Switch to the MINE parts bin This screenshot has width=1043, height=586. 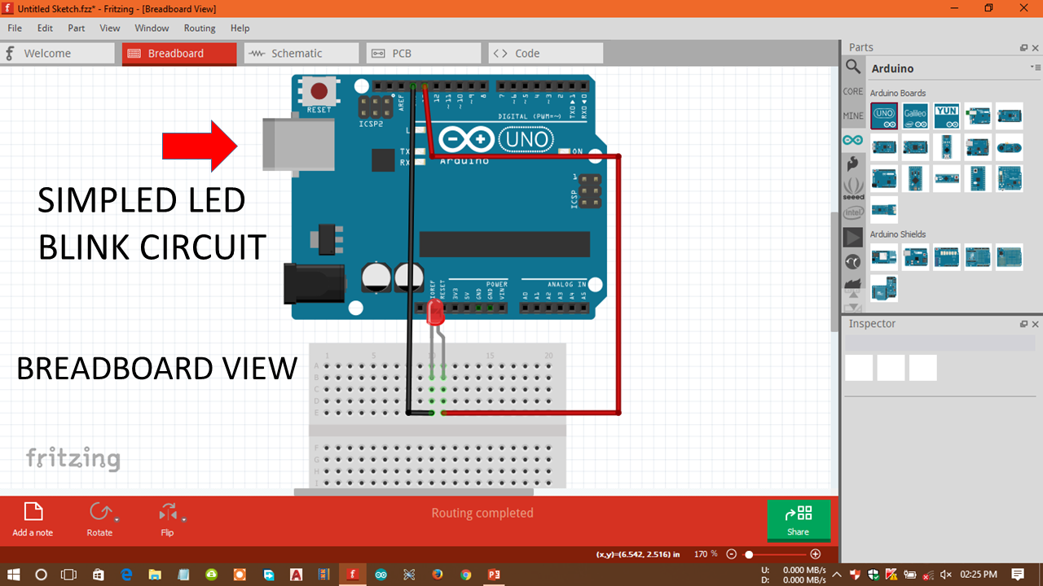click(x=853, y=116)
